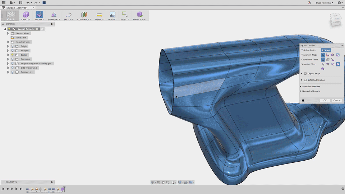345x194 pixels.
Task: Open the Inspect menu
Action: [100, 16]
